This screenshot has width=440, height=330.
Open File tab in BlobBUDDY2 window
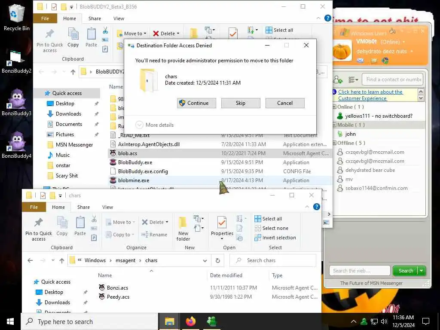(x=45, y=18)
